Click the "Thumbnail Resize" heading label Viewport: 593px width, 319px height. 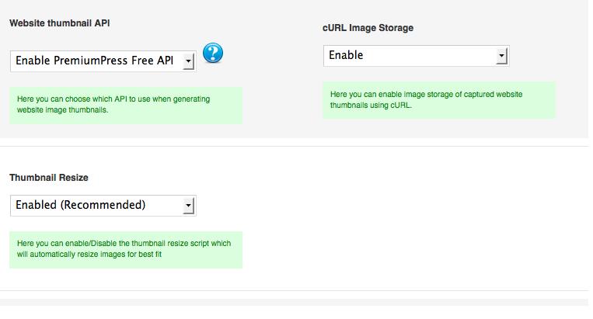coord(49,178)
